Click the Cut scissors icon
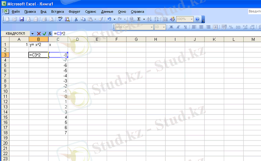Image resolution: width=261 pixels, height=161 pixels. coord(76,19)
